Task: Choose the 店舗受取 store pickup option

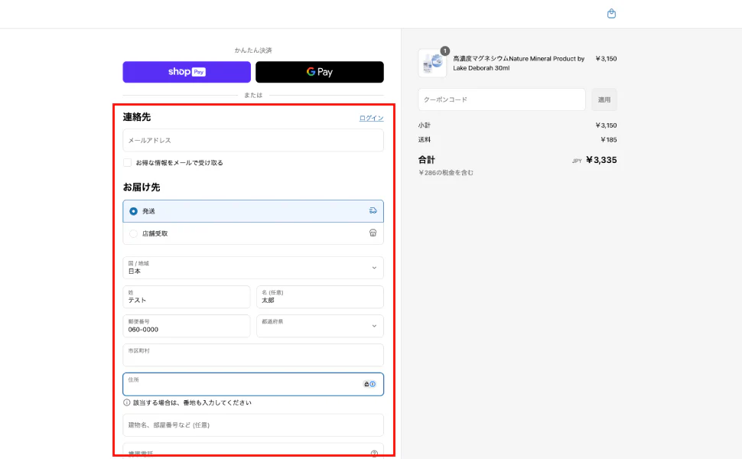Action: (x=134, y=233)
